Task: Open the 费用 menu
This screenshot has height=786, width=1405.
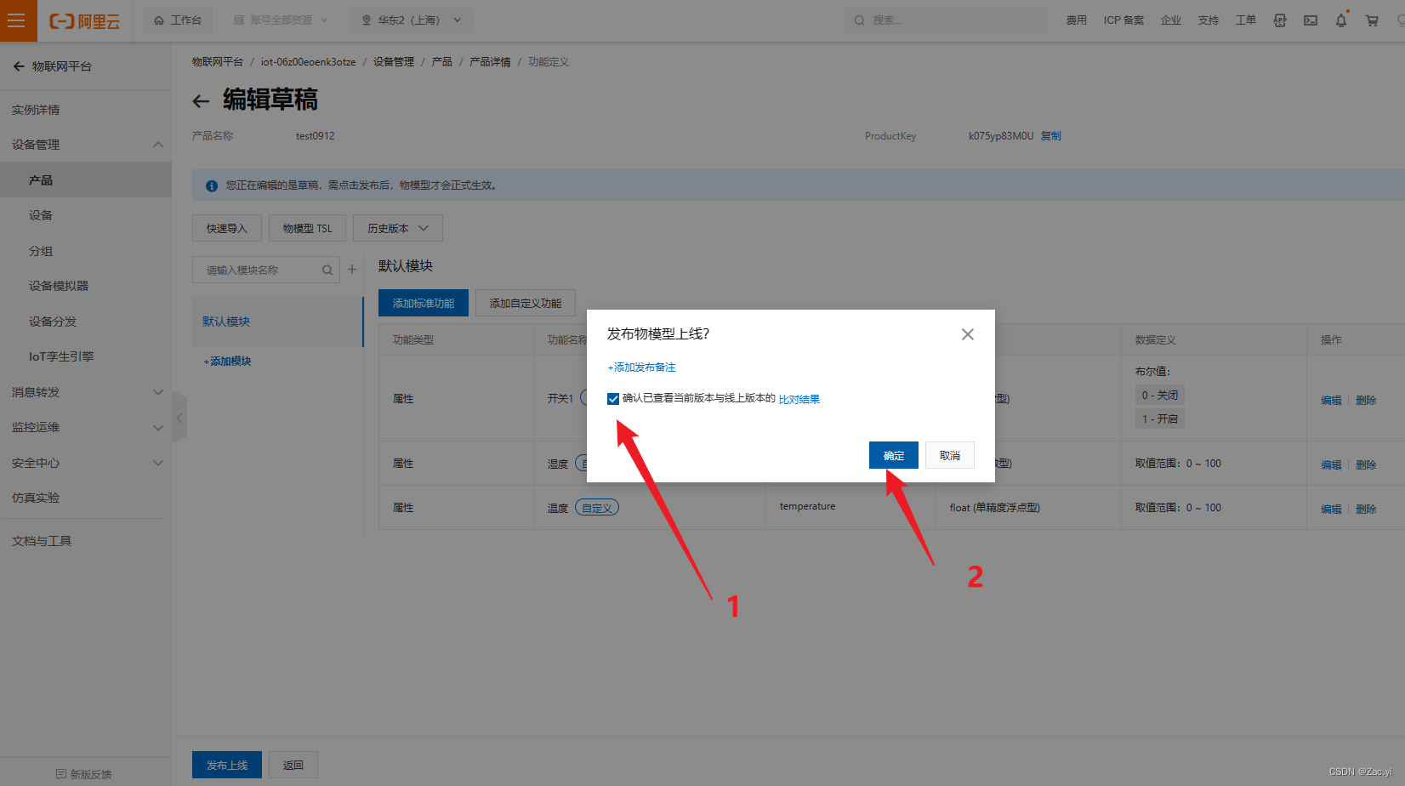Action: point(1077,20)
